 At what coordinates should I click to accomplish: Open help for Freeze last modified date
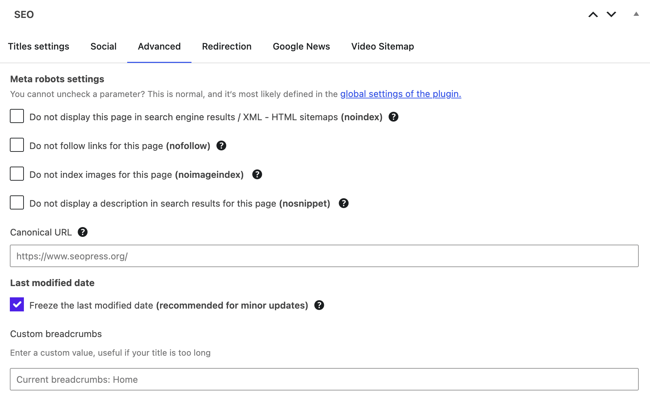click(319, 305)
